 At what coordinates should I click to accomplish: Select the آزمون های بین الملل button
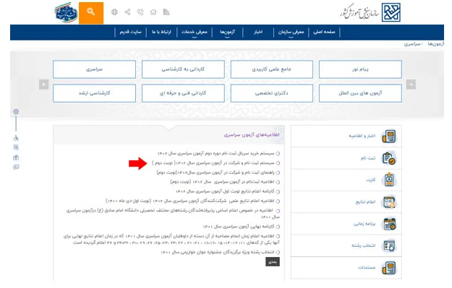[x=360, y=93]
